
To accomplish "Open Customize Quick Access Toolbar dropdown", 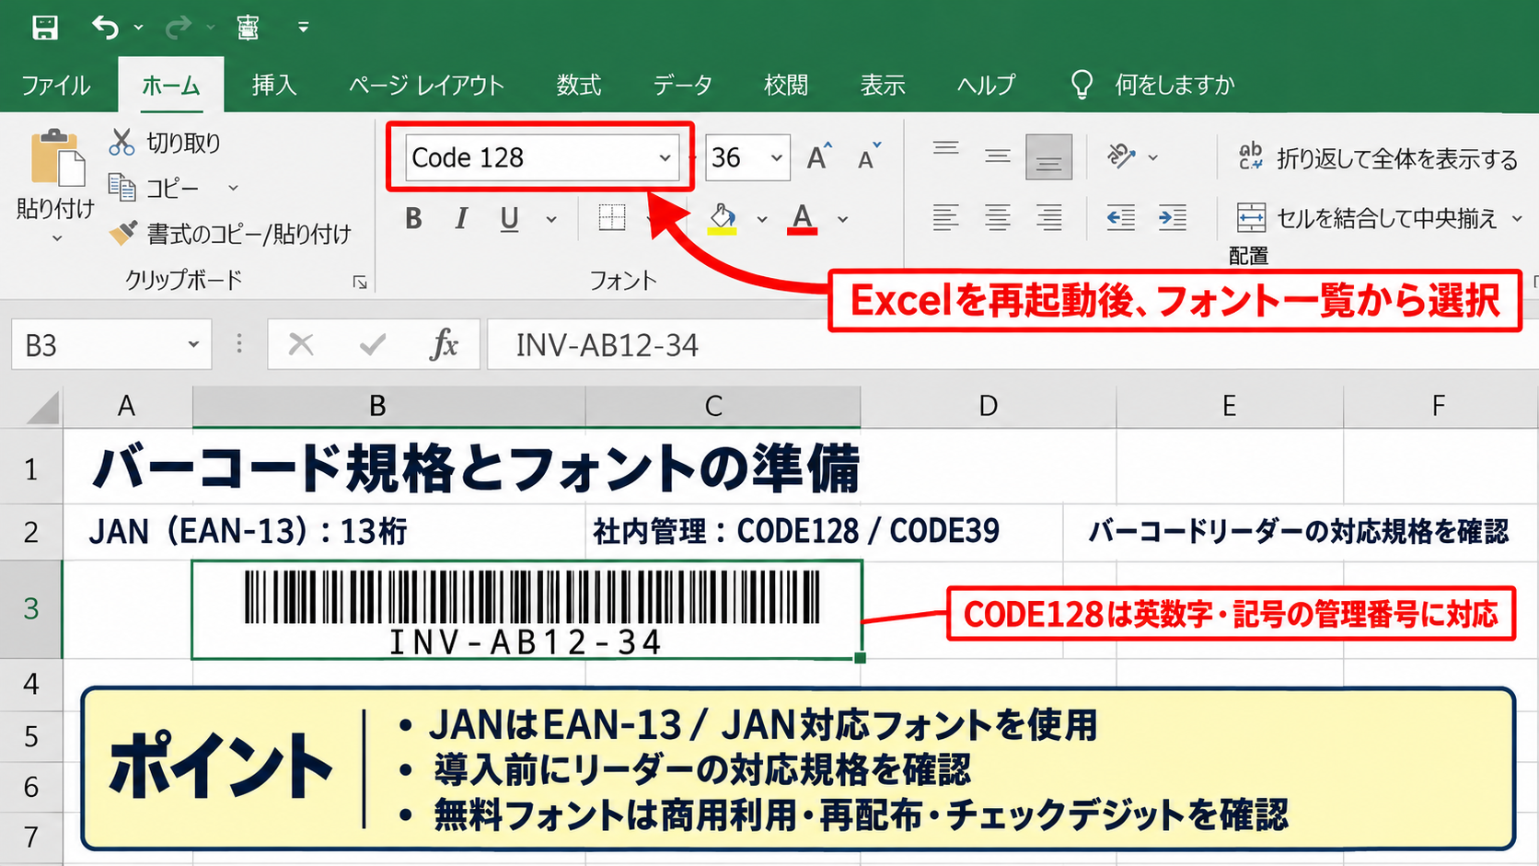I will [x=303, y=28].
